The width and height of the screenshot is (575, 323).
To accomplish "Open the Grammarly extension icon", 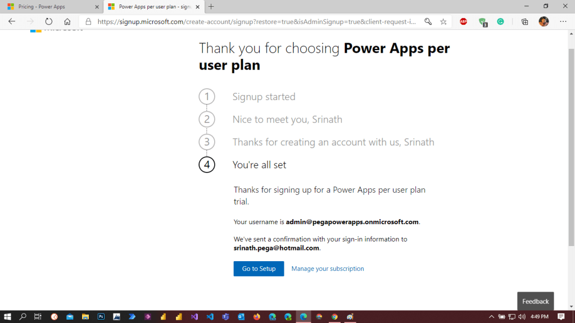I will point(500,21).
